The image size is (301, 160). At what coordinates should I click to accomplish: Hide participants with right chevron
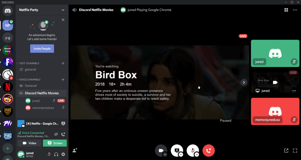[244, 82]
